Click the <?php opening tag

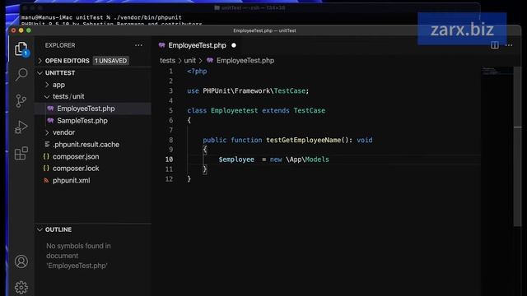(x=197, y=72)
